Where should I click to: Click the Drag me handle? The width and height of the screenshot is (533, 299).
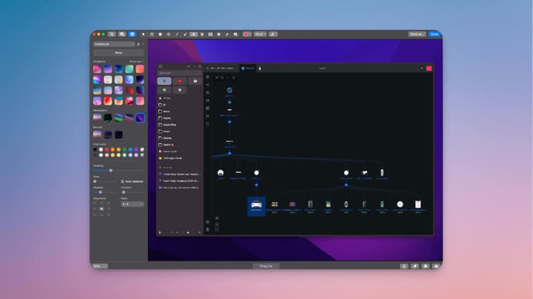(x=266, y=266)
